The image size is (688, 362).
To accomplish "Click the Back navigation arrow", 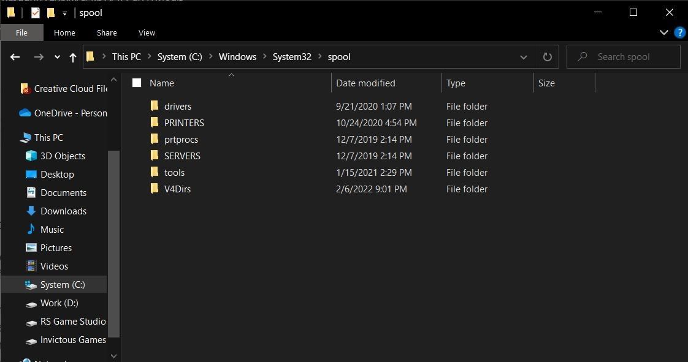I will (x=15, y=57).
